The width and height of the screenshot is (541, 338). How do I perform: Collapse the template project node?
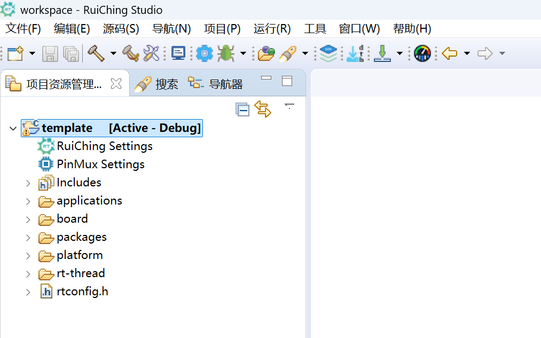pyautogui.click(x=13, y=129)
